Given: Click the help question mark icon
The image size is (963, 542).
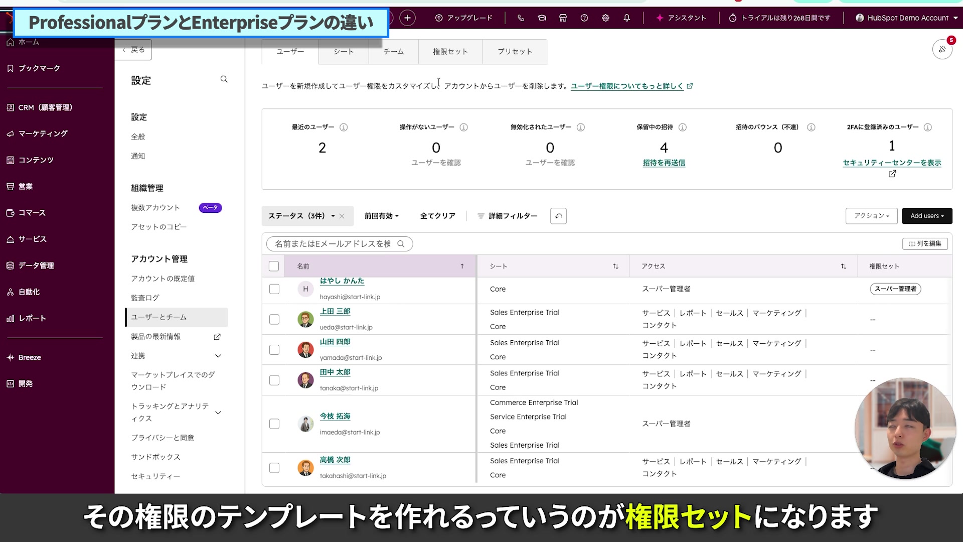Looking at the screenshot, I should 584,18.
